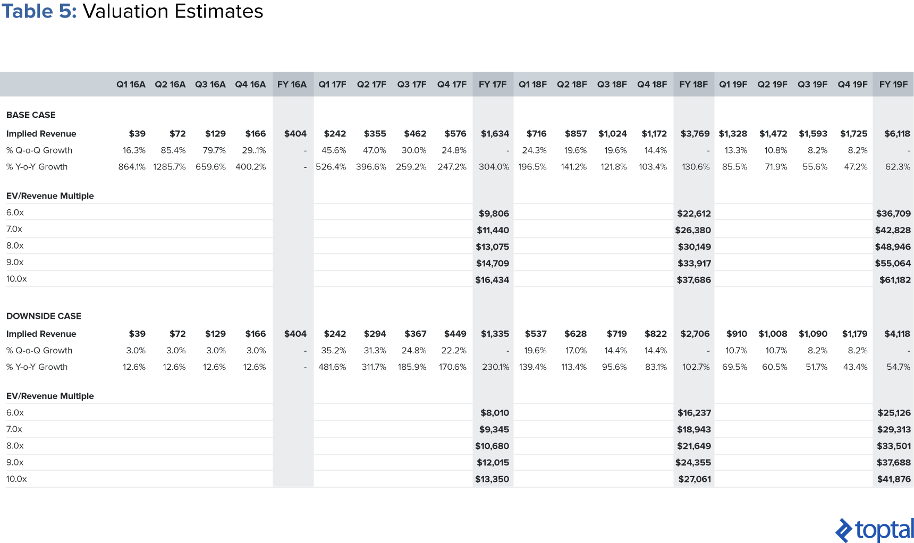Select the Q1 16A column header
Image resolution: width=914 pixels, height=543 pixels.
pos(131,84)
